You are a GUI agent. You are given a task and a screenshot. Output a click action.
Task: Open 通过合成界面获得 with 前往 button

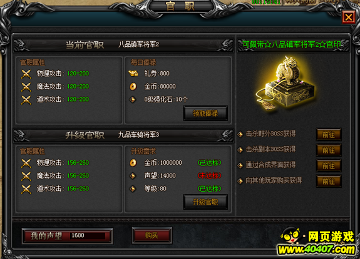coord(329,165)
